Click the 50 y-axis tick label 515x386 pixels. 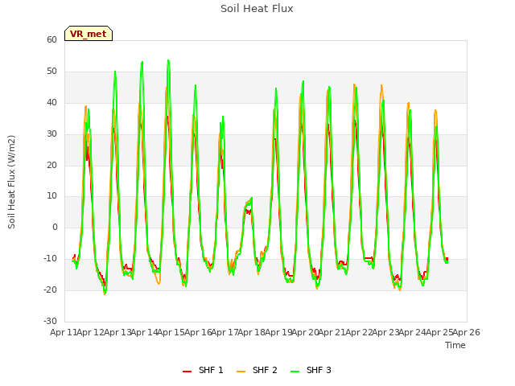[51, 72]
